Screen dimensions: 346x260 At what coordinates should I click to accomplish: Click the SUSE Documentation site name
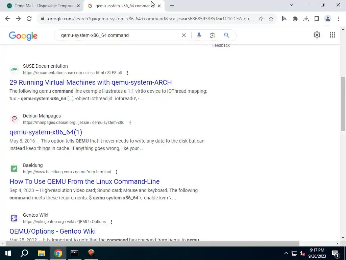(45, 66)
